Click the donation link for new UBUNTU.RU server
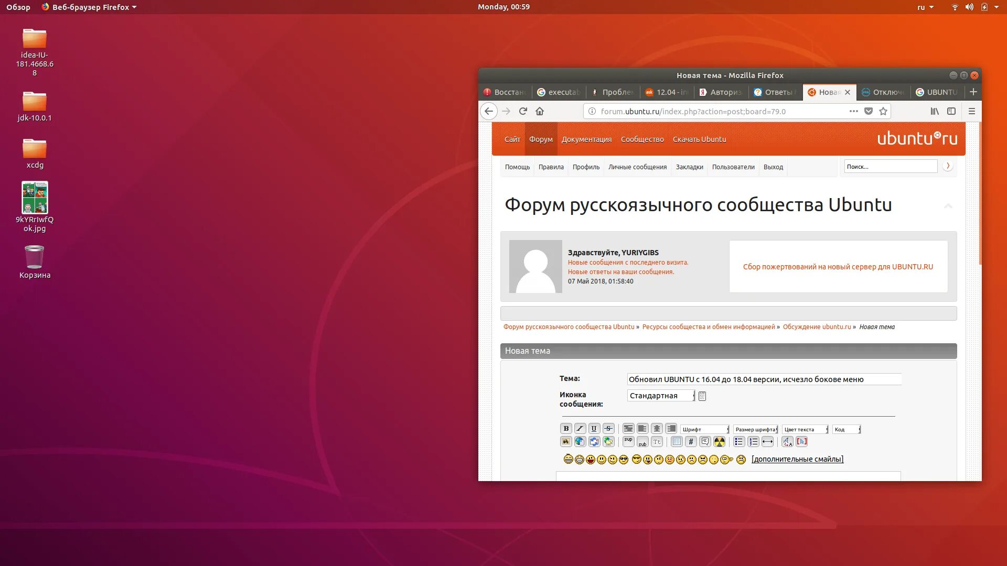This screenshot has height=566, width=1007. 838,267
